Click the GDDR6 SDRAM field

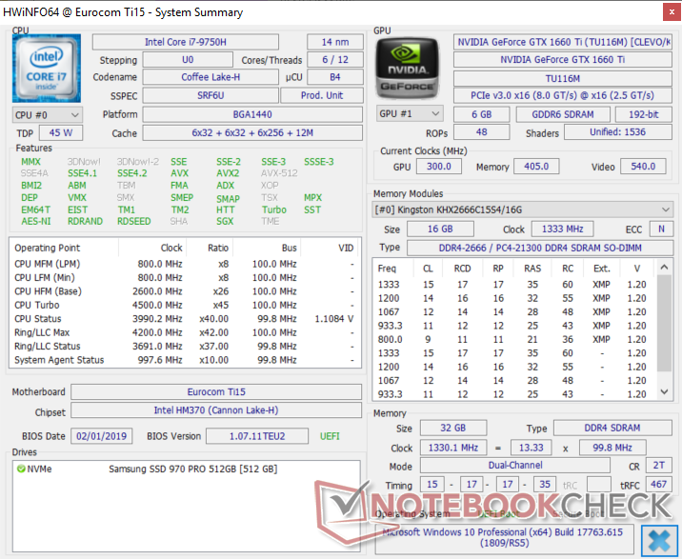coord(563,114)
